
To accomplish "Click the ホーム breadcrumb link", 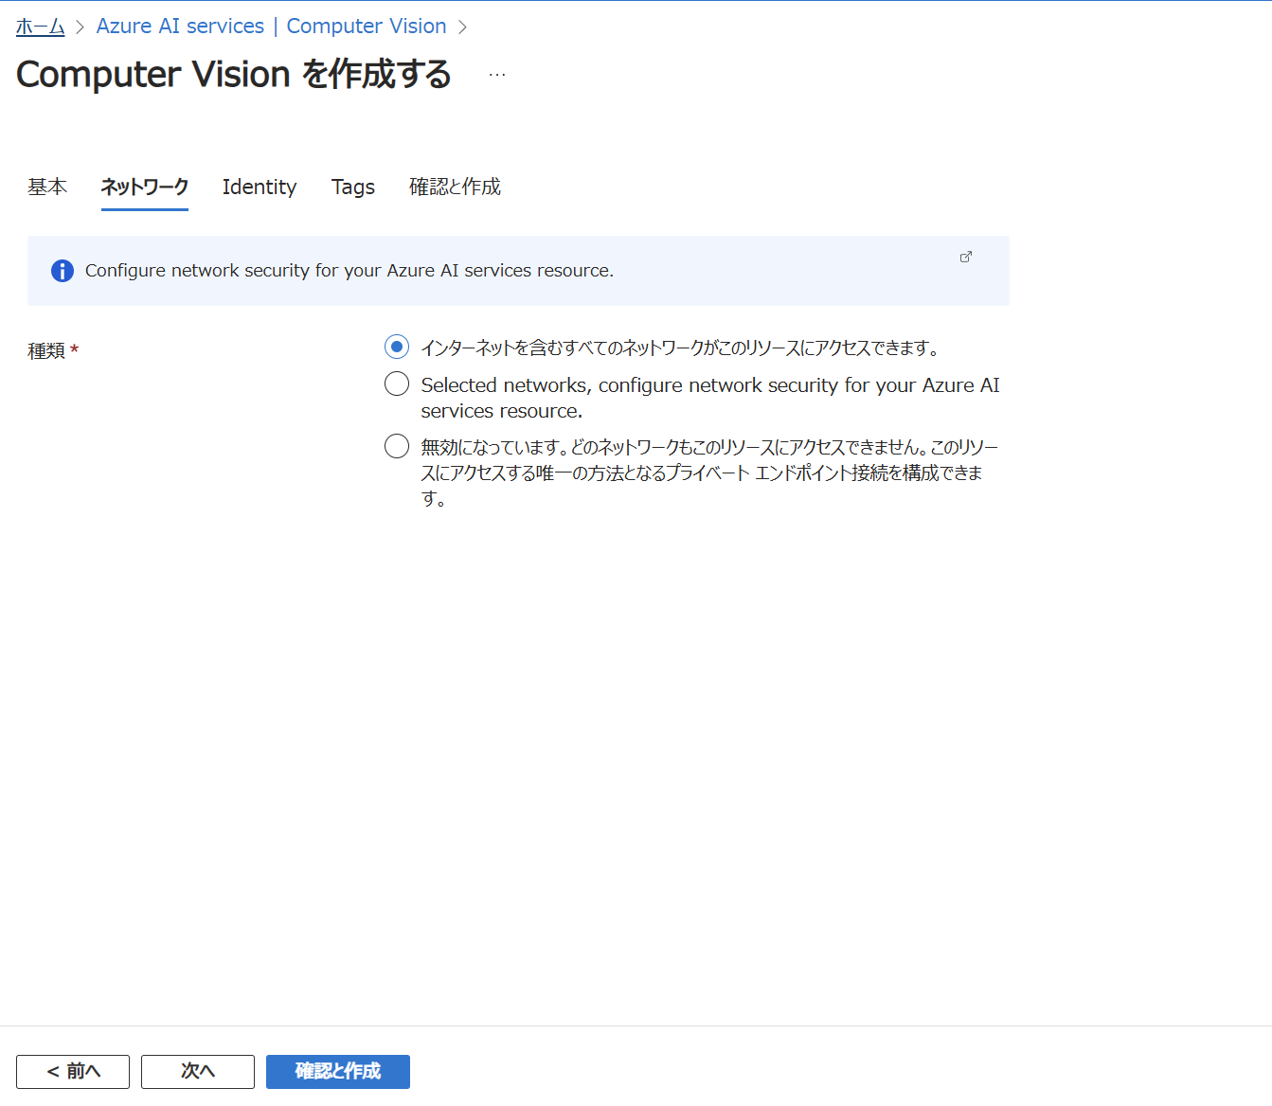I will [41, 27].
